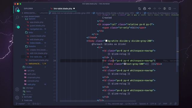Image resolution: width=192 pixels, height=108 pixels.
Task: Open the Manage gear icon
Action: (17, 97)
